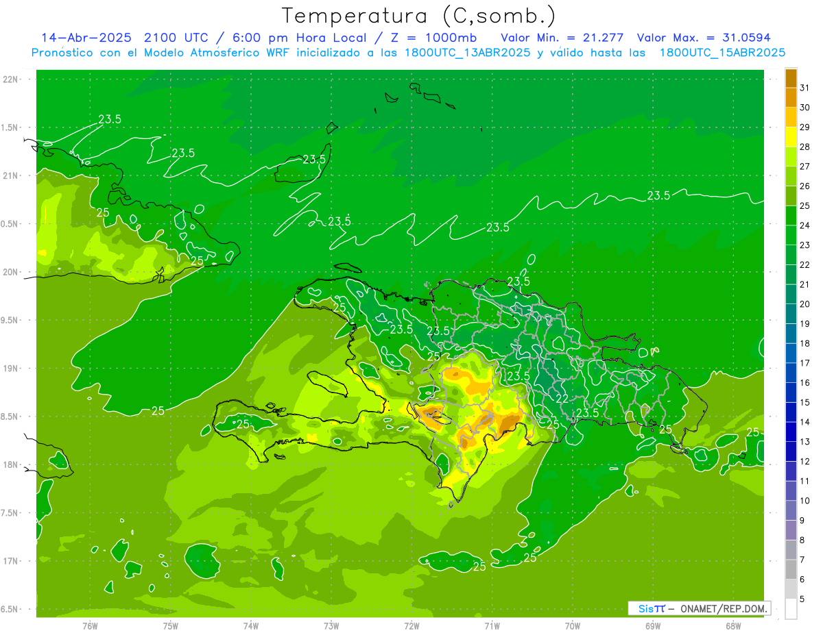Click the "1800UTC_15ABR2025" valid-until timestamp
The width and height of the screenshot is (823, 635).
(x=722, y=53)
